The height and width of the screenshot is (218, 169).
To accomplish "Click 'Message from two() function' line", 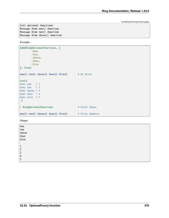I will [39, 32].
